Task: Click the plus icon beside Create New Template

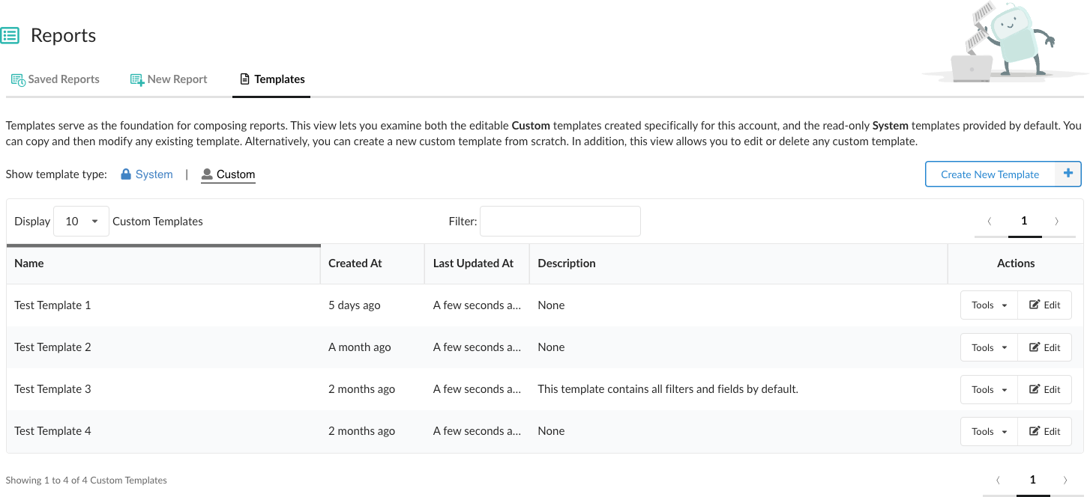Action: [x=1068, y=174]
